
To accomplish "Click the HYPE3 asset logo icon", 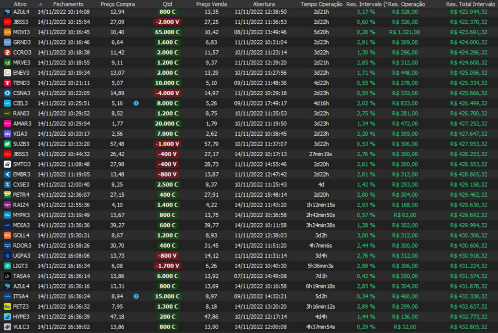I will 7,316.
